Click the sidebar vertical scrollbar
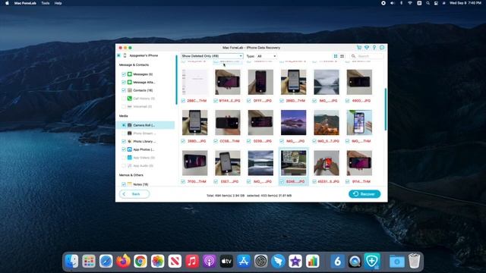Viewport: 486px width, 273px height. tap(176, 80)
